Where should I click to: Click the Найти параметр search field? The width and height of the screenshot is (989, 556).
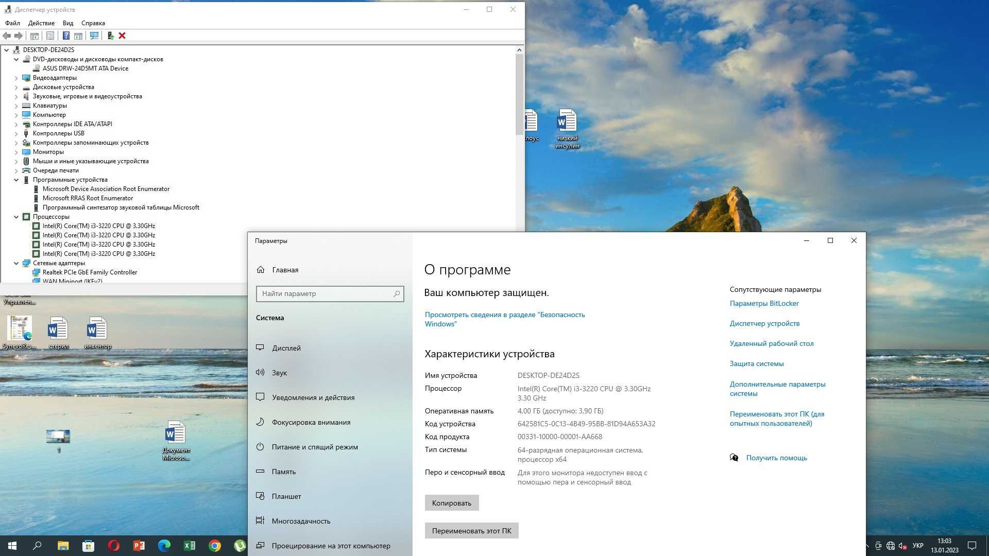pyautogui.click(x=330, y=293)
